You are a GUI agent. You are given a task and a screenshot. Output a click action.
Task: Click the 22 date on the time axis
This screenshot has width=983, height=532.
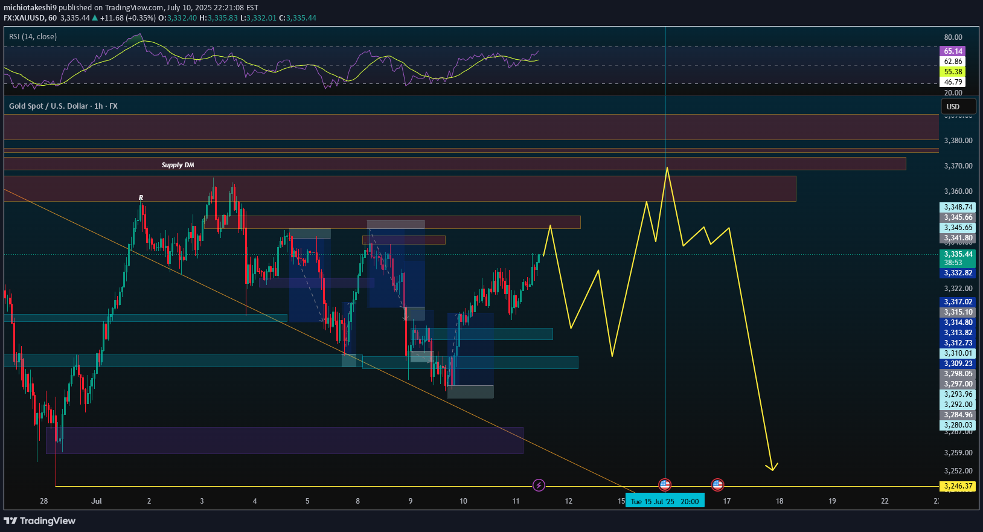(885, 501)
